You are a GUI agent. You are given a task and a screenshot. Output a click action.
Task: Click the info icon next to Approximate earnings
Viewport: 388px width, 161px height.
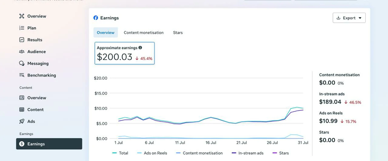[140, 47]
